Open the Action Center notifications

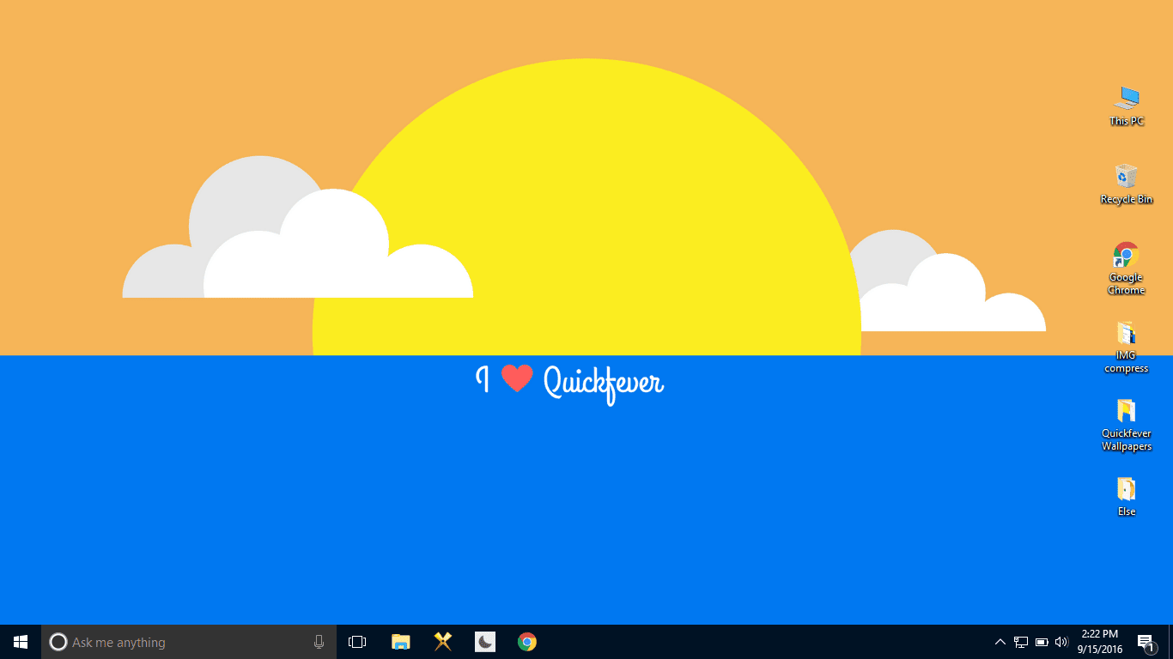click(1146, 642)
